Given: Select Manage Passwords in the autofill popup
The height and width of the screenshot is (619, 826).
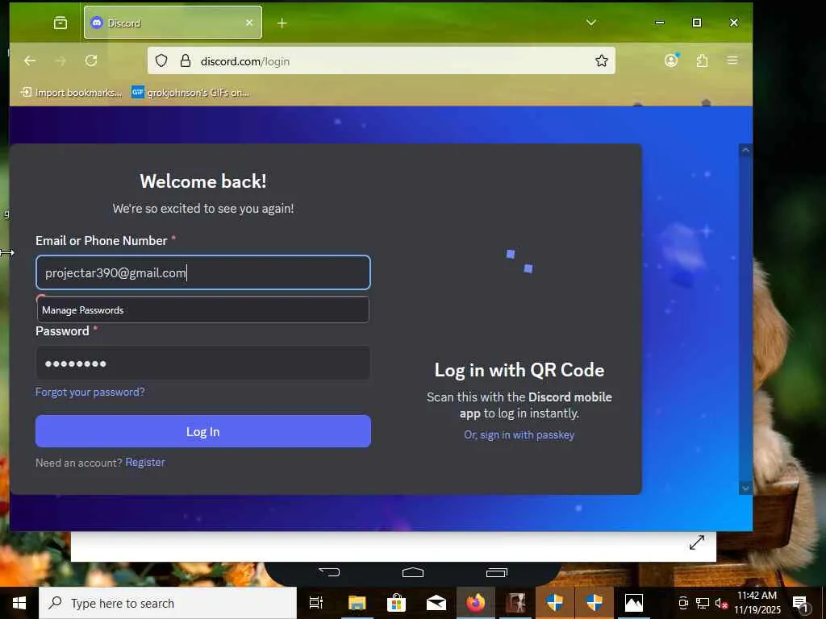Looking at the screenshot, I should (x=202, y=310).
